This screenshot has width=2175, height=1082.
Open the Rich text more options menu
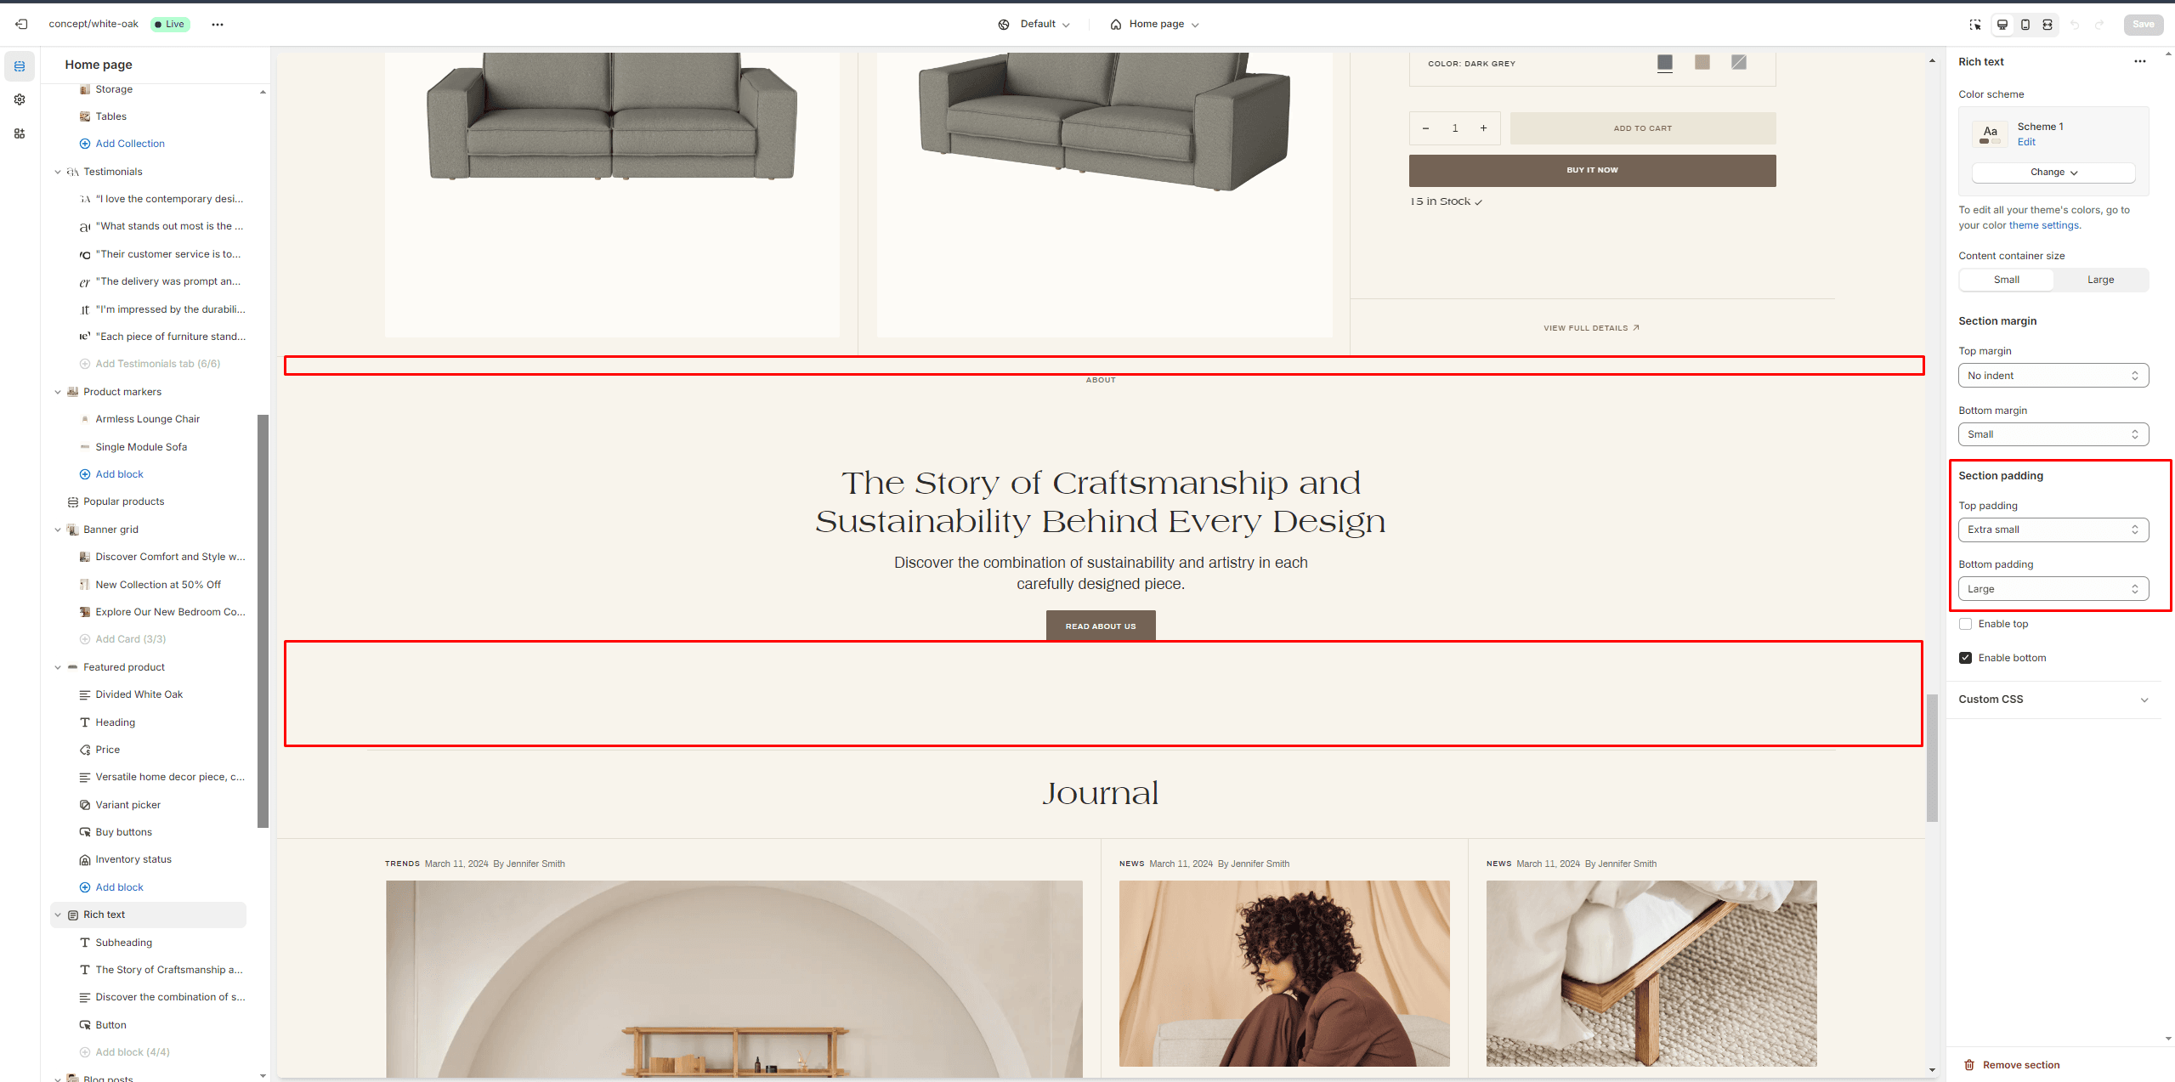point(2140,61)
